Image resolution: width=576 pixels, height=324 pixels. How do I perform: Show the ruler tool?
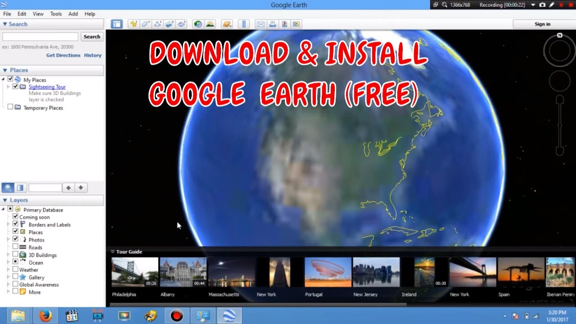pos(244,24)
